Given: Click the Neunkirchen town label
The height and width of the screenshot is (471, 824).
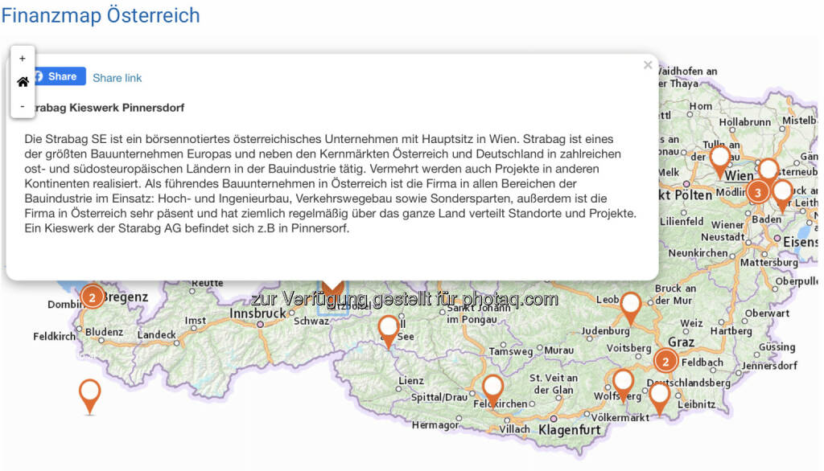Looking at the screenshot, I should [x=698, y=253].
